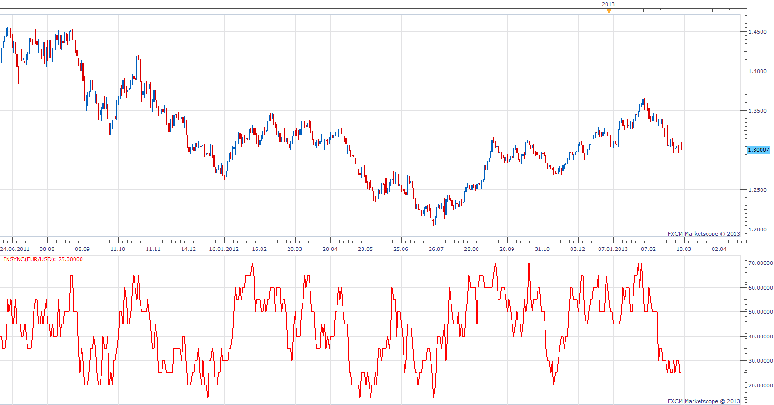Select the 20.03 date on time axis
The height and width of the screenshot is (405, 774).
pos(295,249)
